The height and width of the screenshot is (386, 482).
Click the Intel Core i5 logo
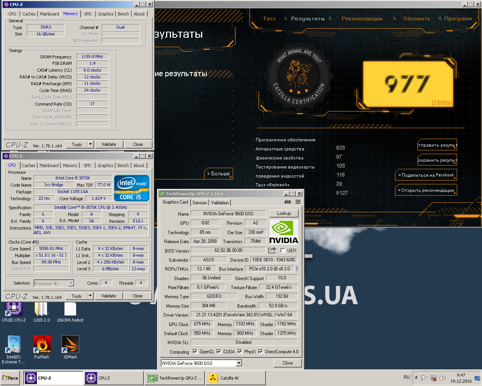pos(131,188)
